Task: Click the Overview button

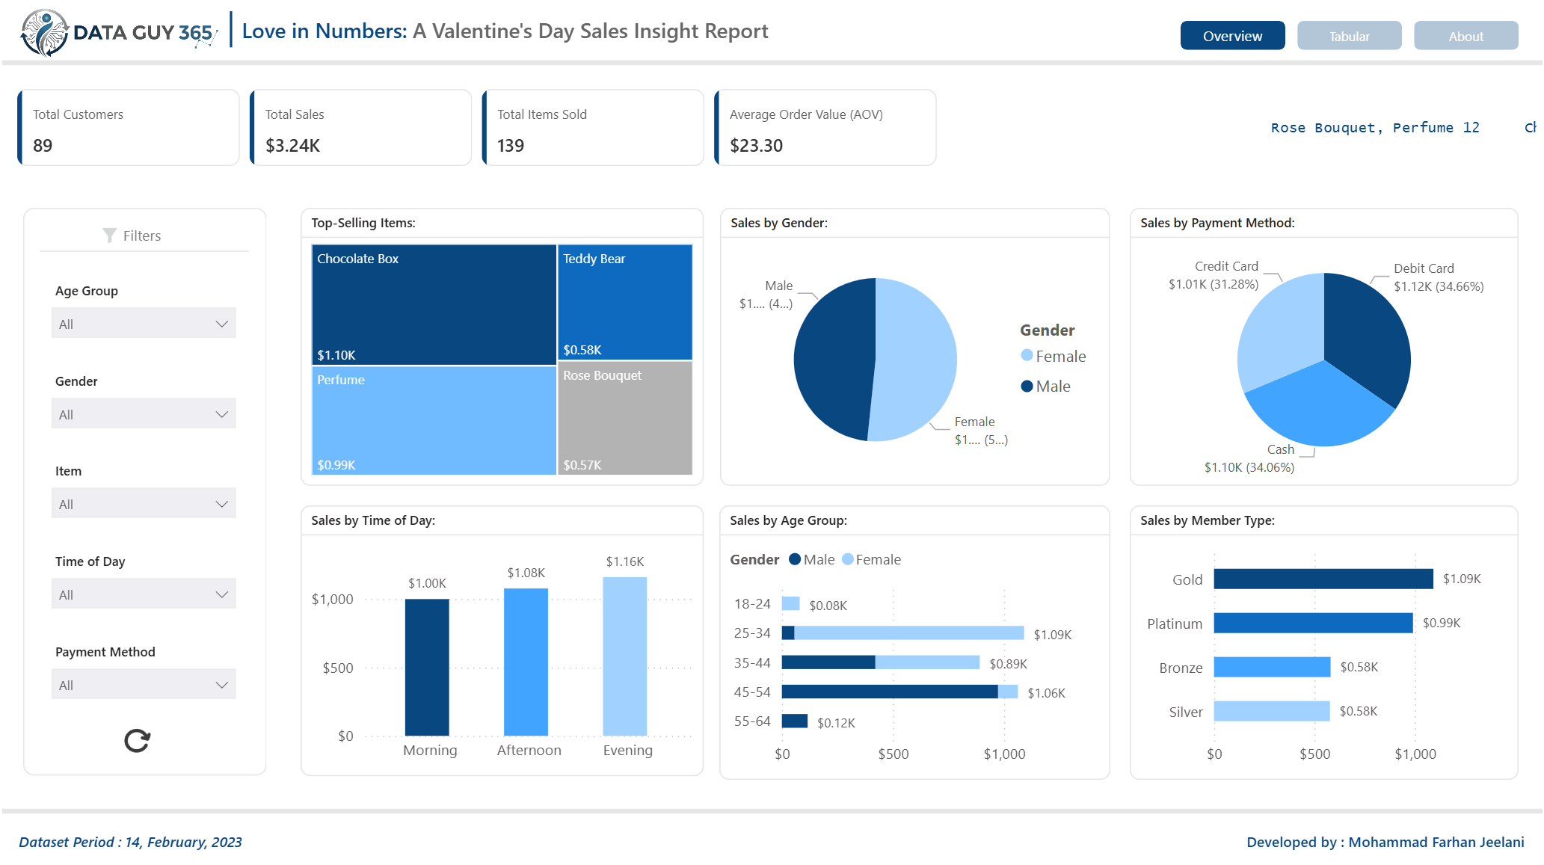Action: 1232,36
